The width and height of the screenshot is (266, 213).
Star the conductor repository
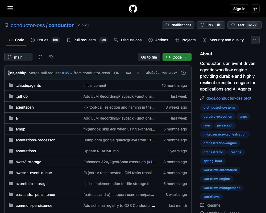pos(244,25)
